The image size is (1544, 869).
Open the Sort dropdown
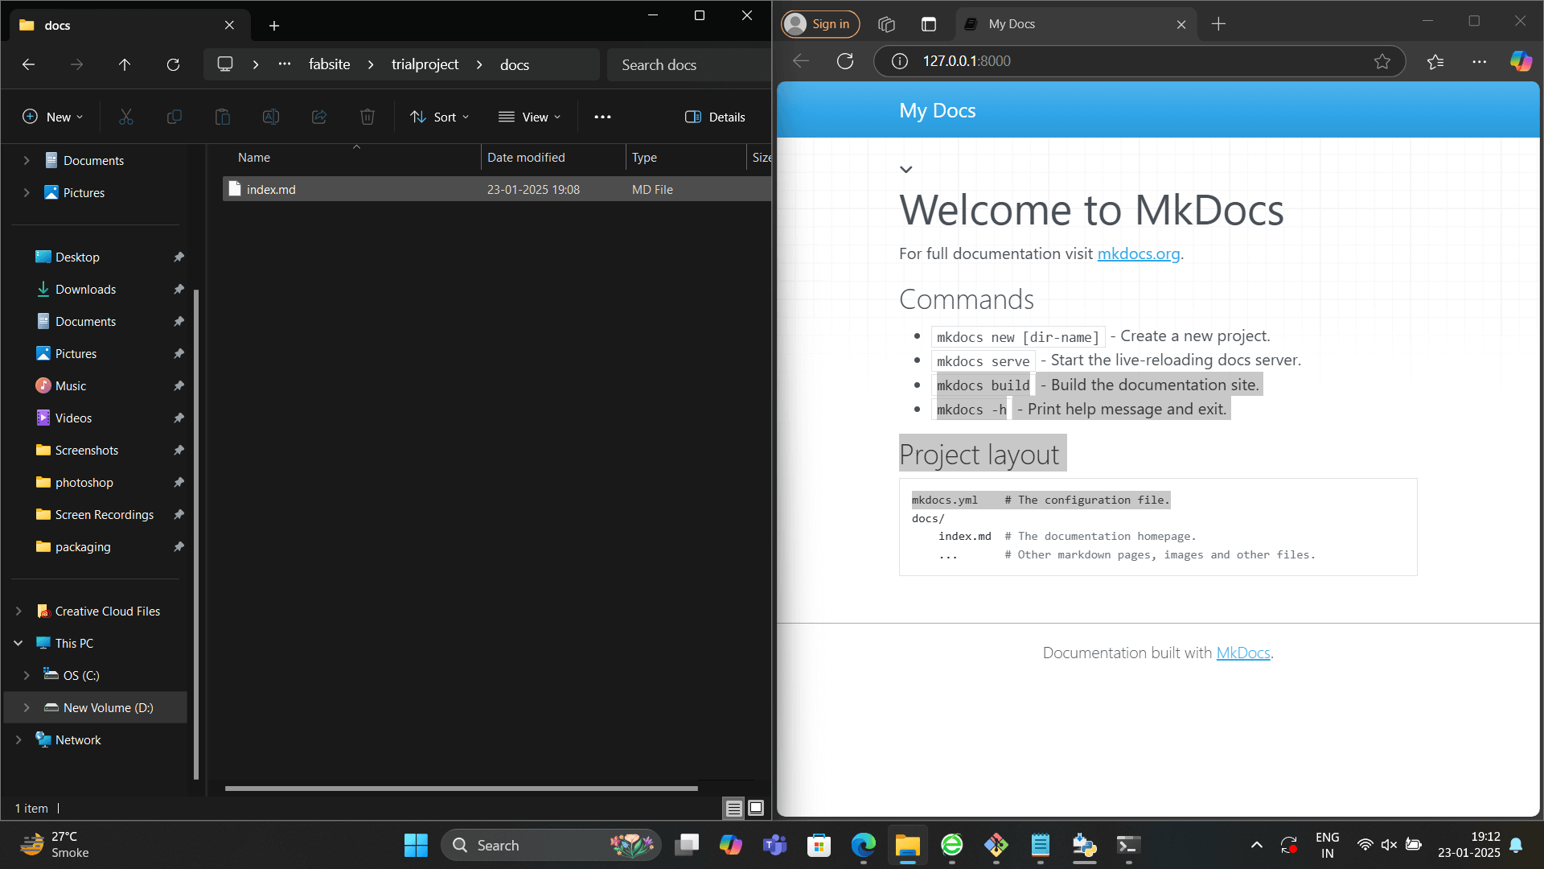[x=439, y=117]
